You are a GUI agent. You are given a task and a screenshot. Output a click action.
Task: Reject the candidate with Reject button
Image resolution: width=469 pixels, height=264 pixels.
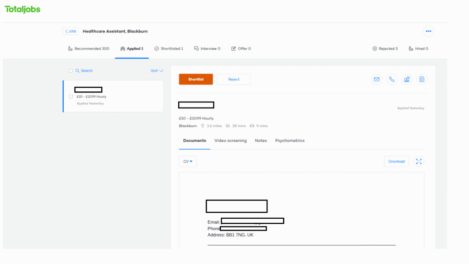[234, 79]
